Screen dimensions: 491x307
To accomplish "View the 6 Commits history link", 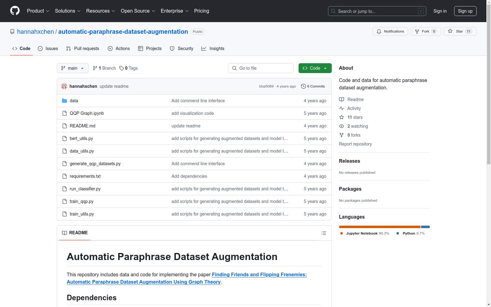I will [313, 86].
